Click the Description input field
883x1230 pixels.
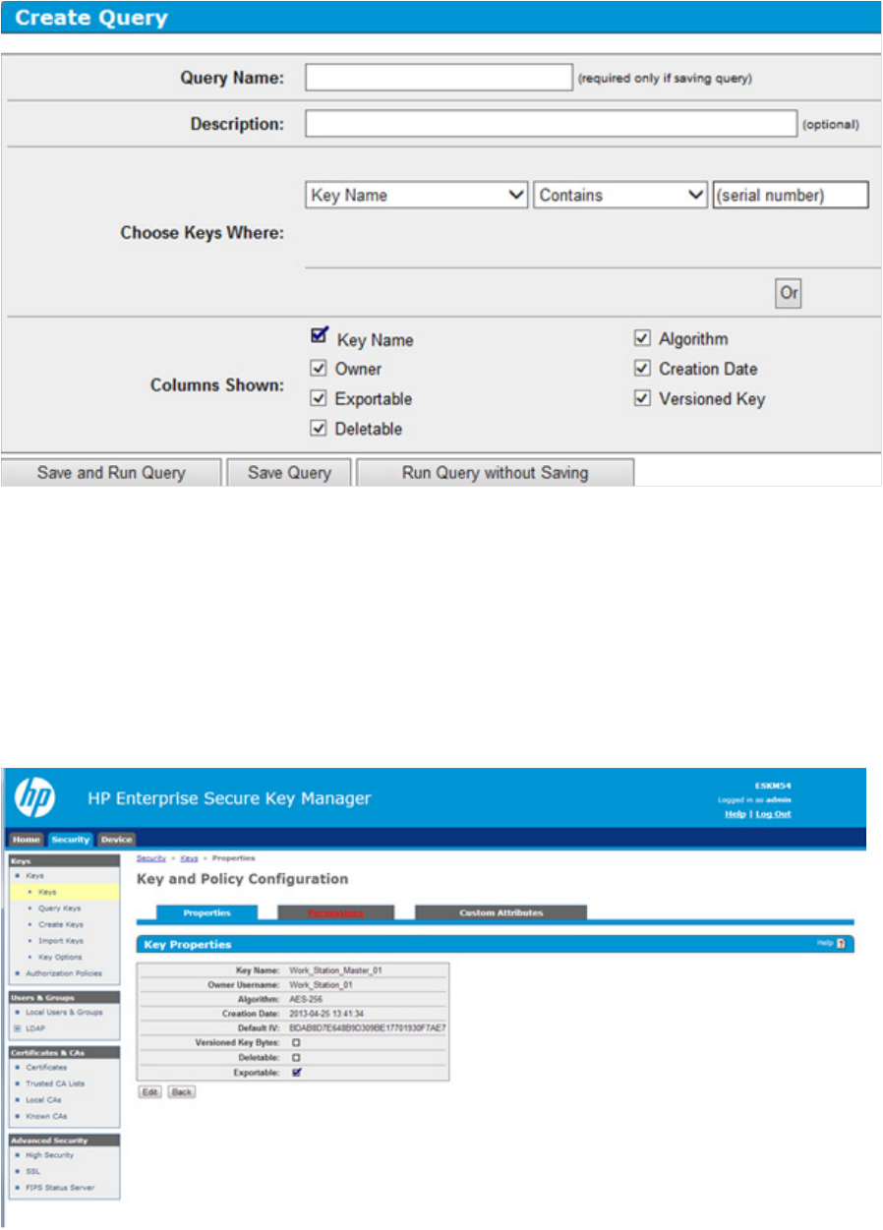(551, 124)
